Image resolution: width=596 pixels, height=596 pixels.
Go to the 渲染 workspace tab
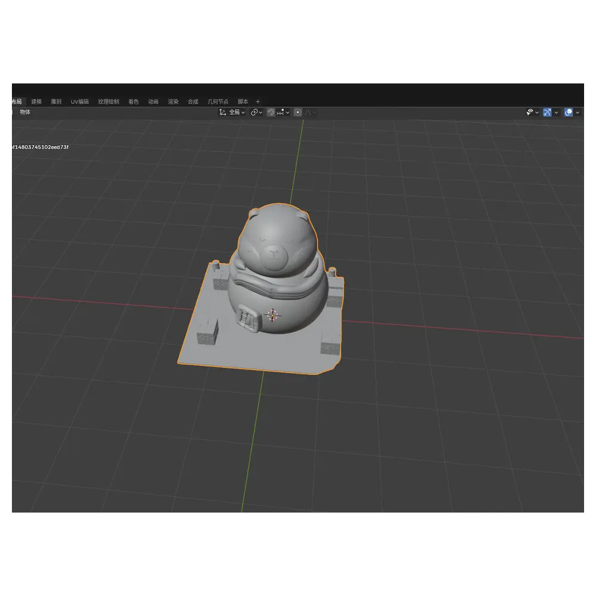pyautogui.click(x=173, y=101)
